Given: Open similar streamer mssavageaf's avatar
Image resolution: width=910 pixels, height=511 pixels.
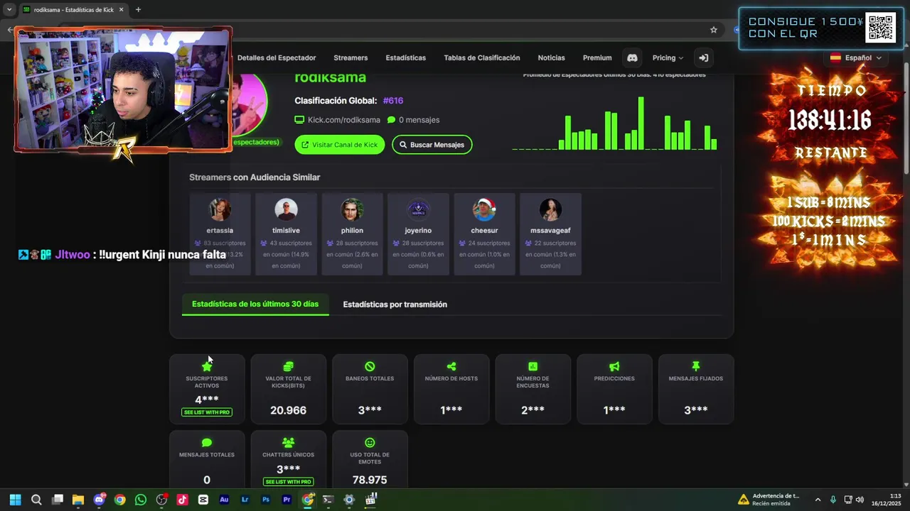Looking at the screenshot, I should tap(550, 210).
